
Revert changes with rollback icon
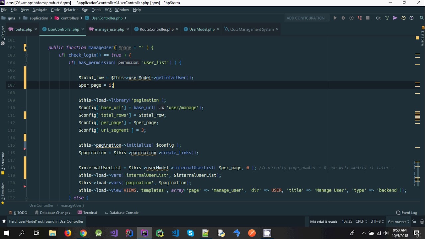pos(411,18)
